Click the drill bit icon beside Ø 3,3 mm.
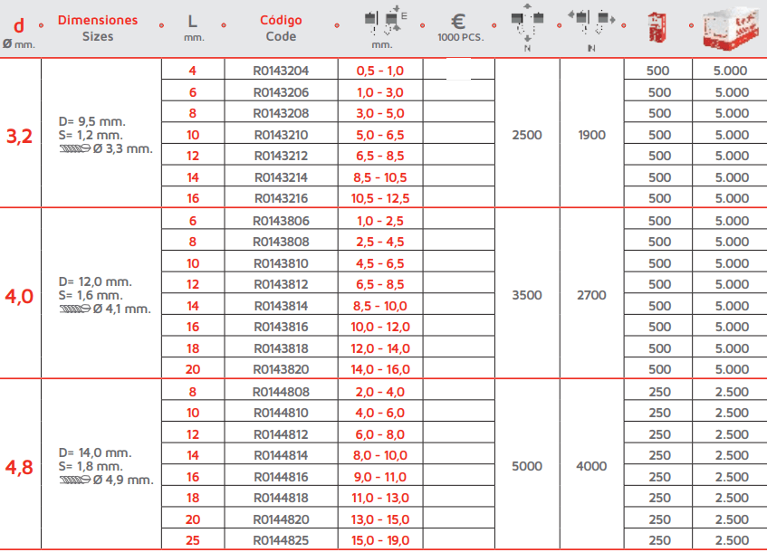The image size is (767, 552). [75, 148]
